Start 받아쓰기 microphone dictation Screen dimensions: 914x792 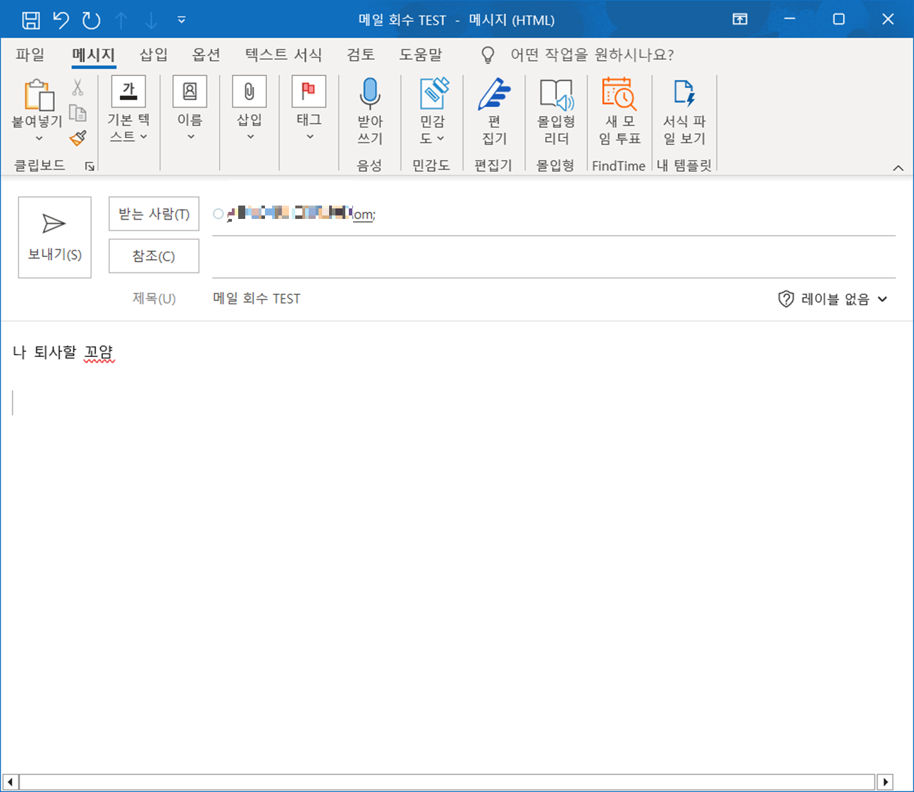370,111
